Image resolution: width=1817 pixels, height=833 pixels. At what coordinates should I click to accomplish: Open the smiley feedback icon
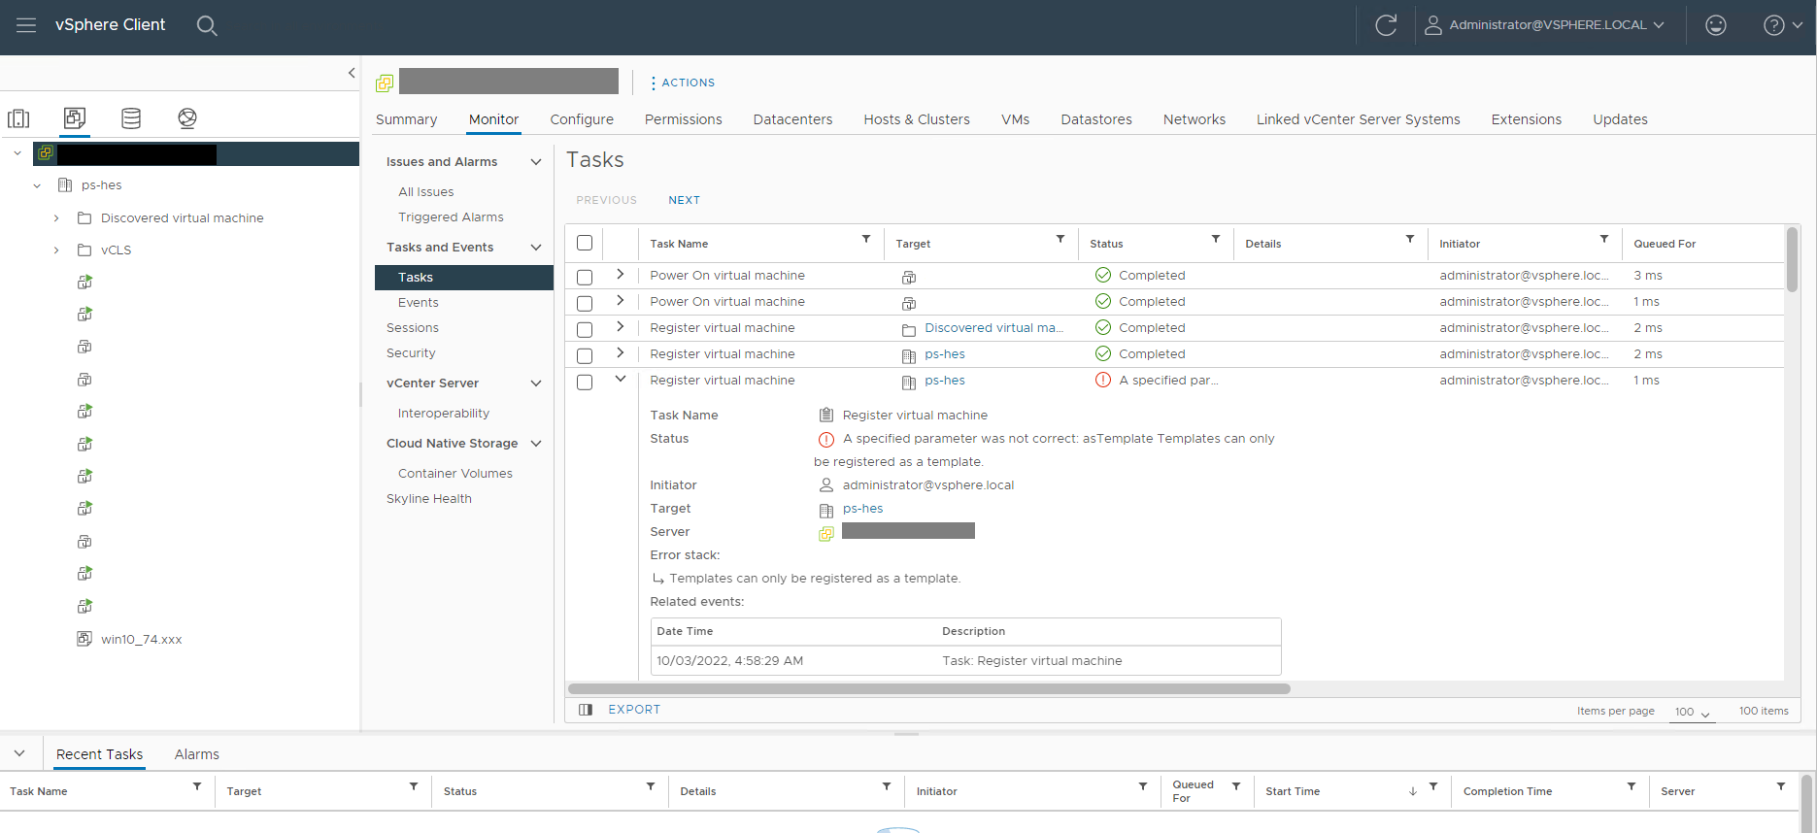tap(1716, 25)
